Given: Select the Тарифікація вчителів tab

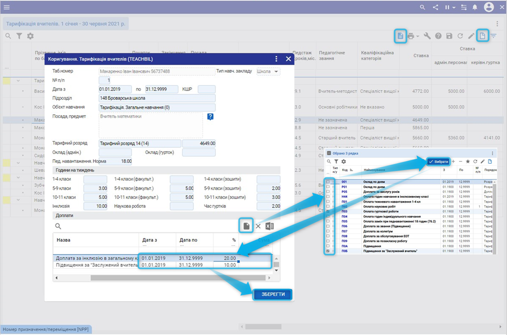Looking at the screenshot, I should 65,23.
